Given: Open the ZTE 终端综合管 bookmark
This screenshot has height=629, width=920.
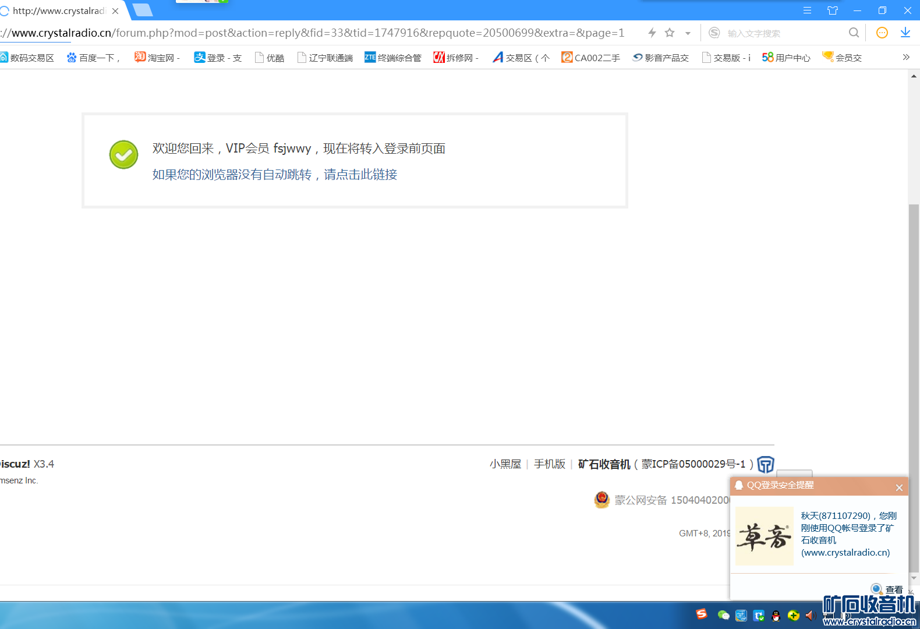Looking at the screenshot, I should point(393,58).
